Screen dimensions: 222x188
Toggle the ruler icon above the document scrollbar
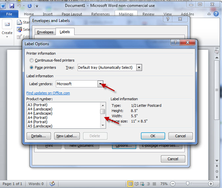(217, 52)
